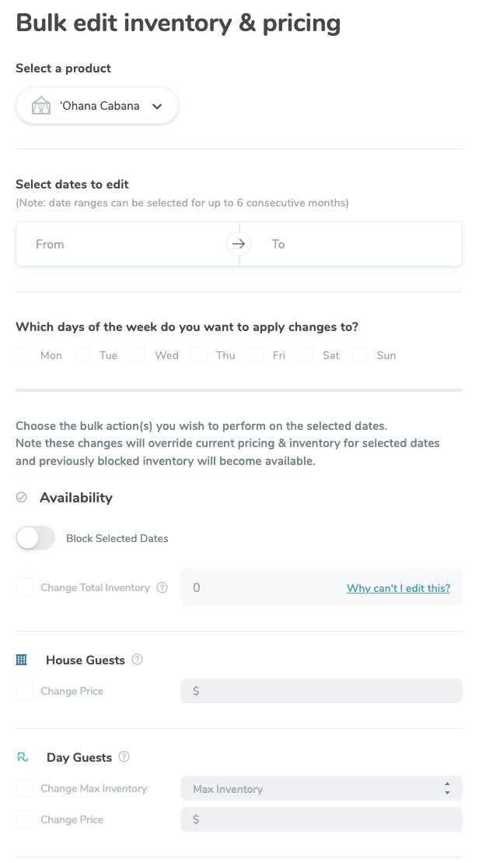Check Change Max Inventory checkbox
482x863 pixels.
[25, 789]
